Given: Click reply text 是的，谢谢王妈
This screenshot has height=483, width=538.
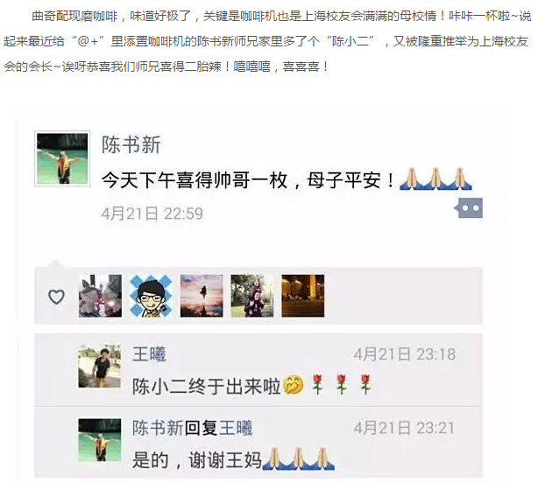Looking at the screenshot, I should pos(197,460).
